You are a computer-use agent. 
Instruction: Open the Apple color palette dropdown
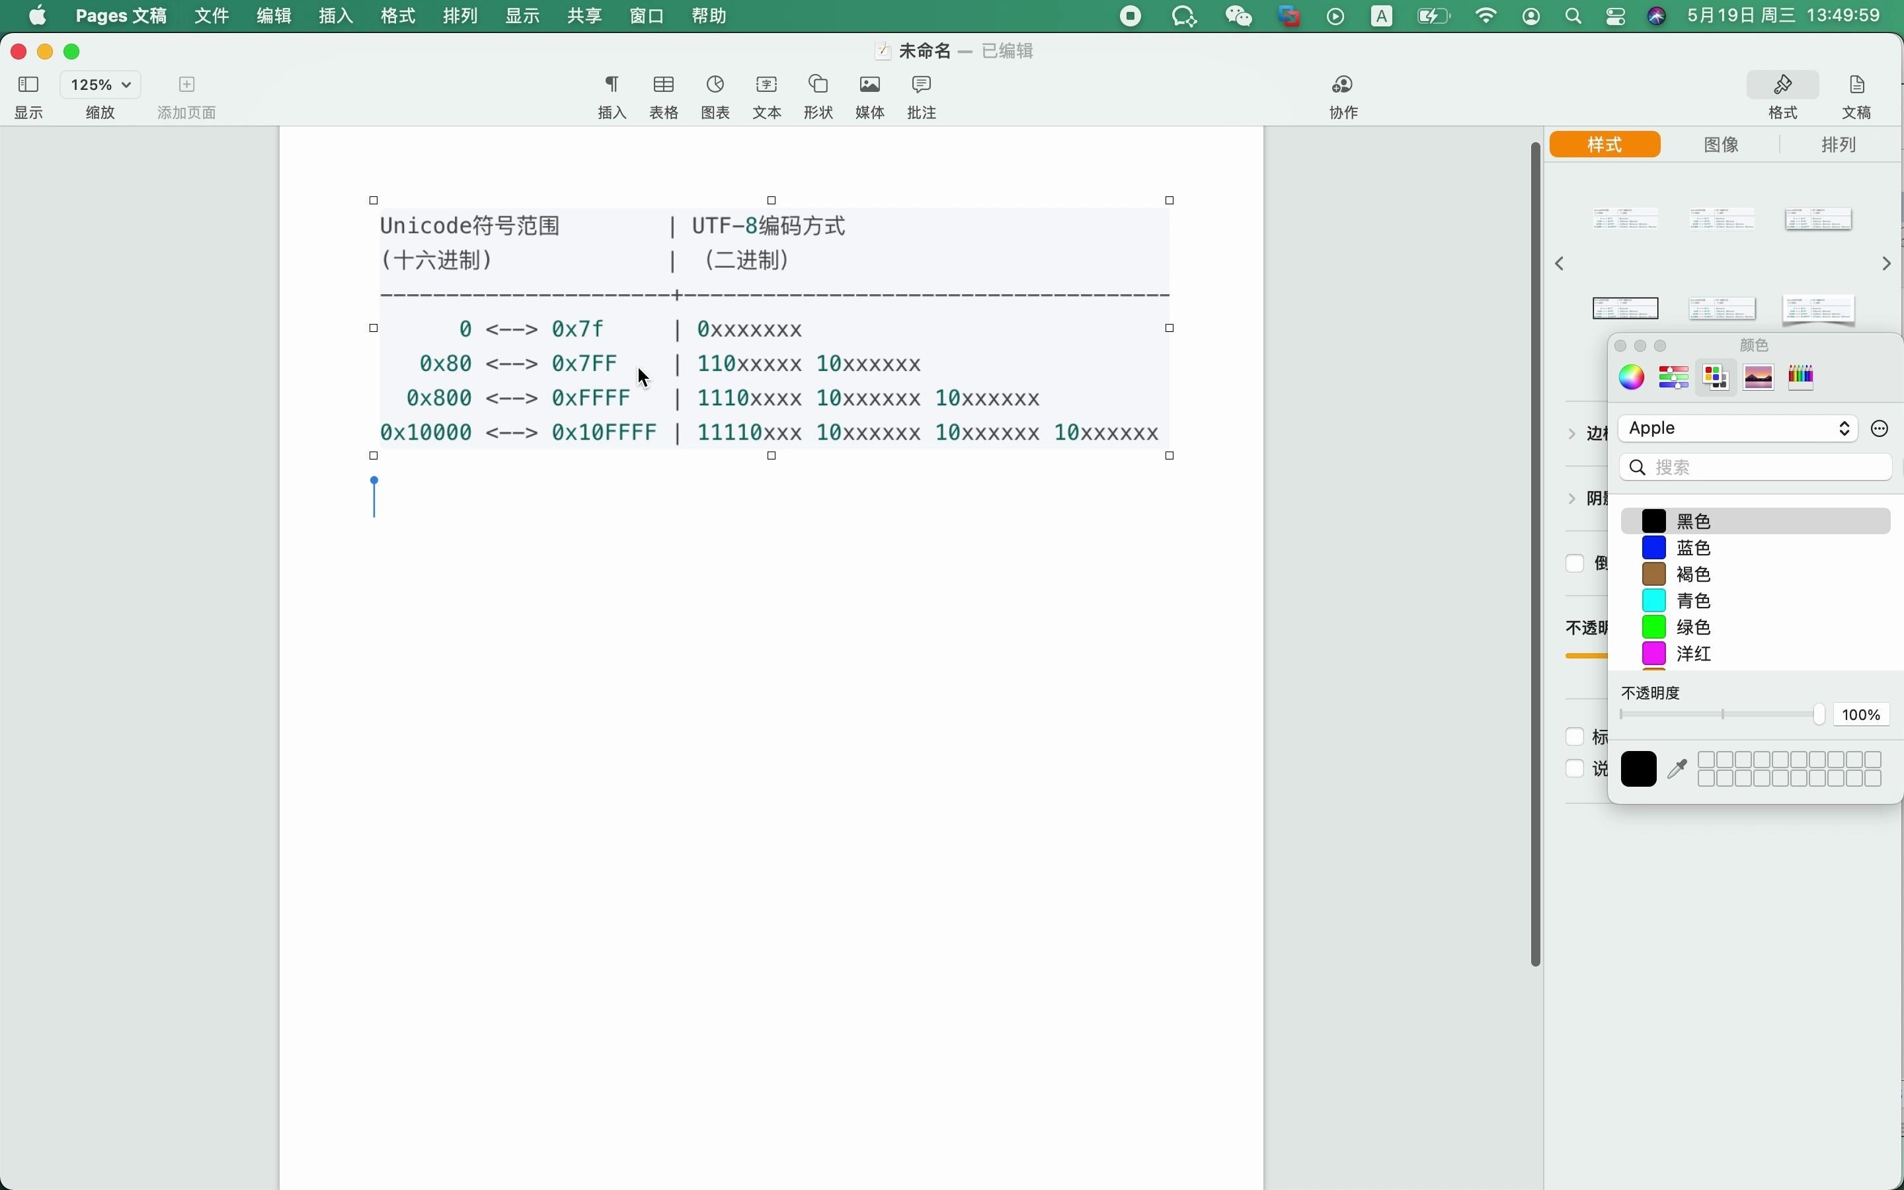click(1737, 428)
